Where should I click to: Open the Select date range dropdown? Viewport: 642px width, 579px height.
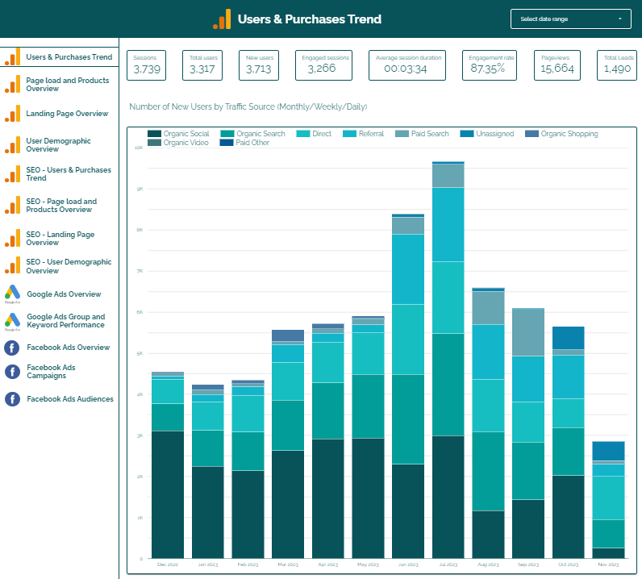571,19
